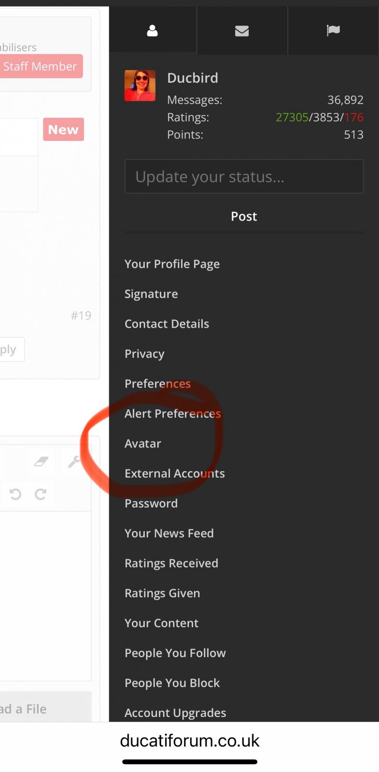Open People You Follow list

point(175,653)
